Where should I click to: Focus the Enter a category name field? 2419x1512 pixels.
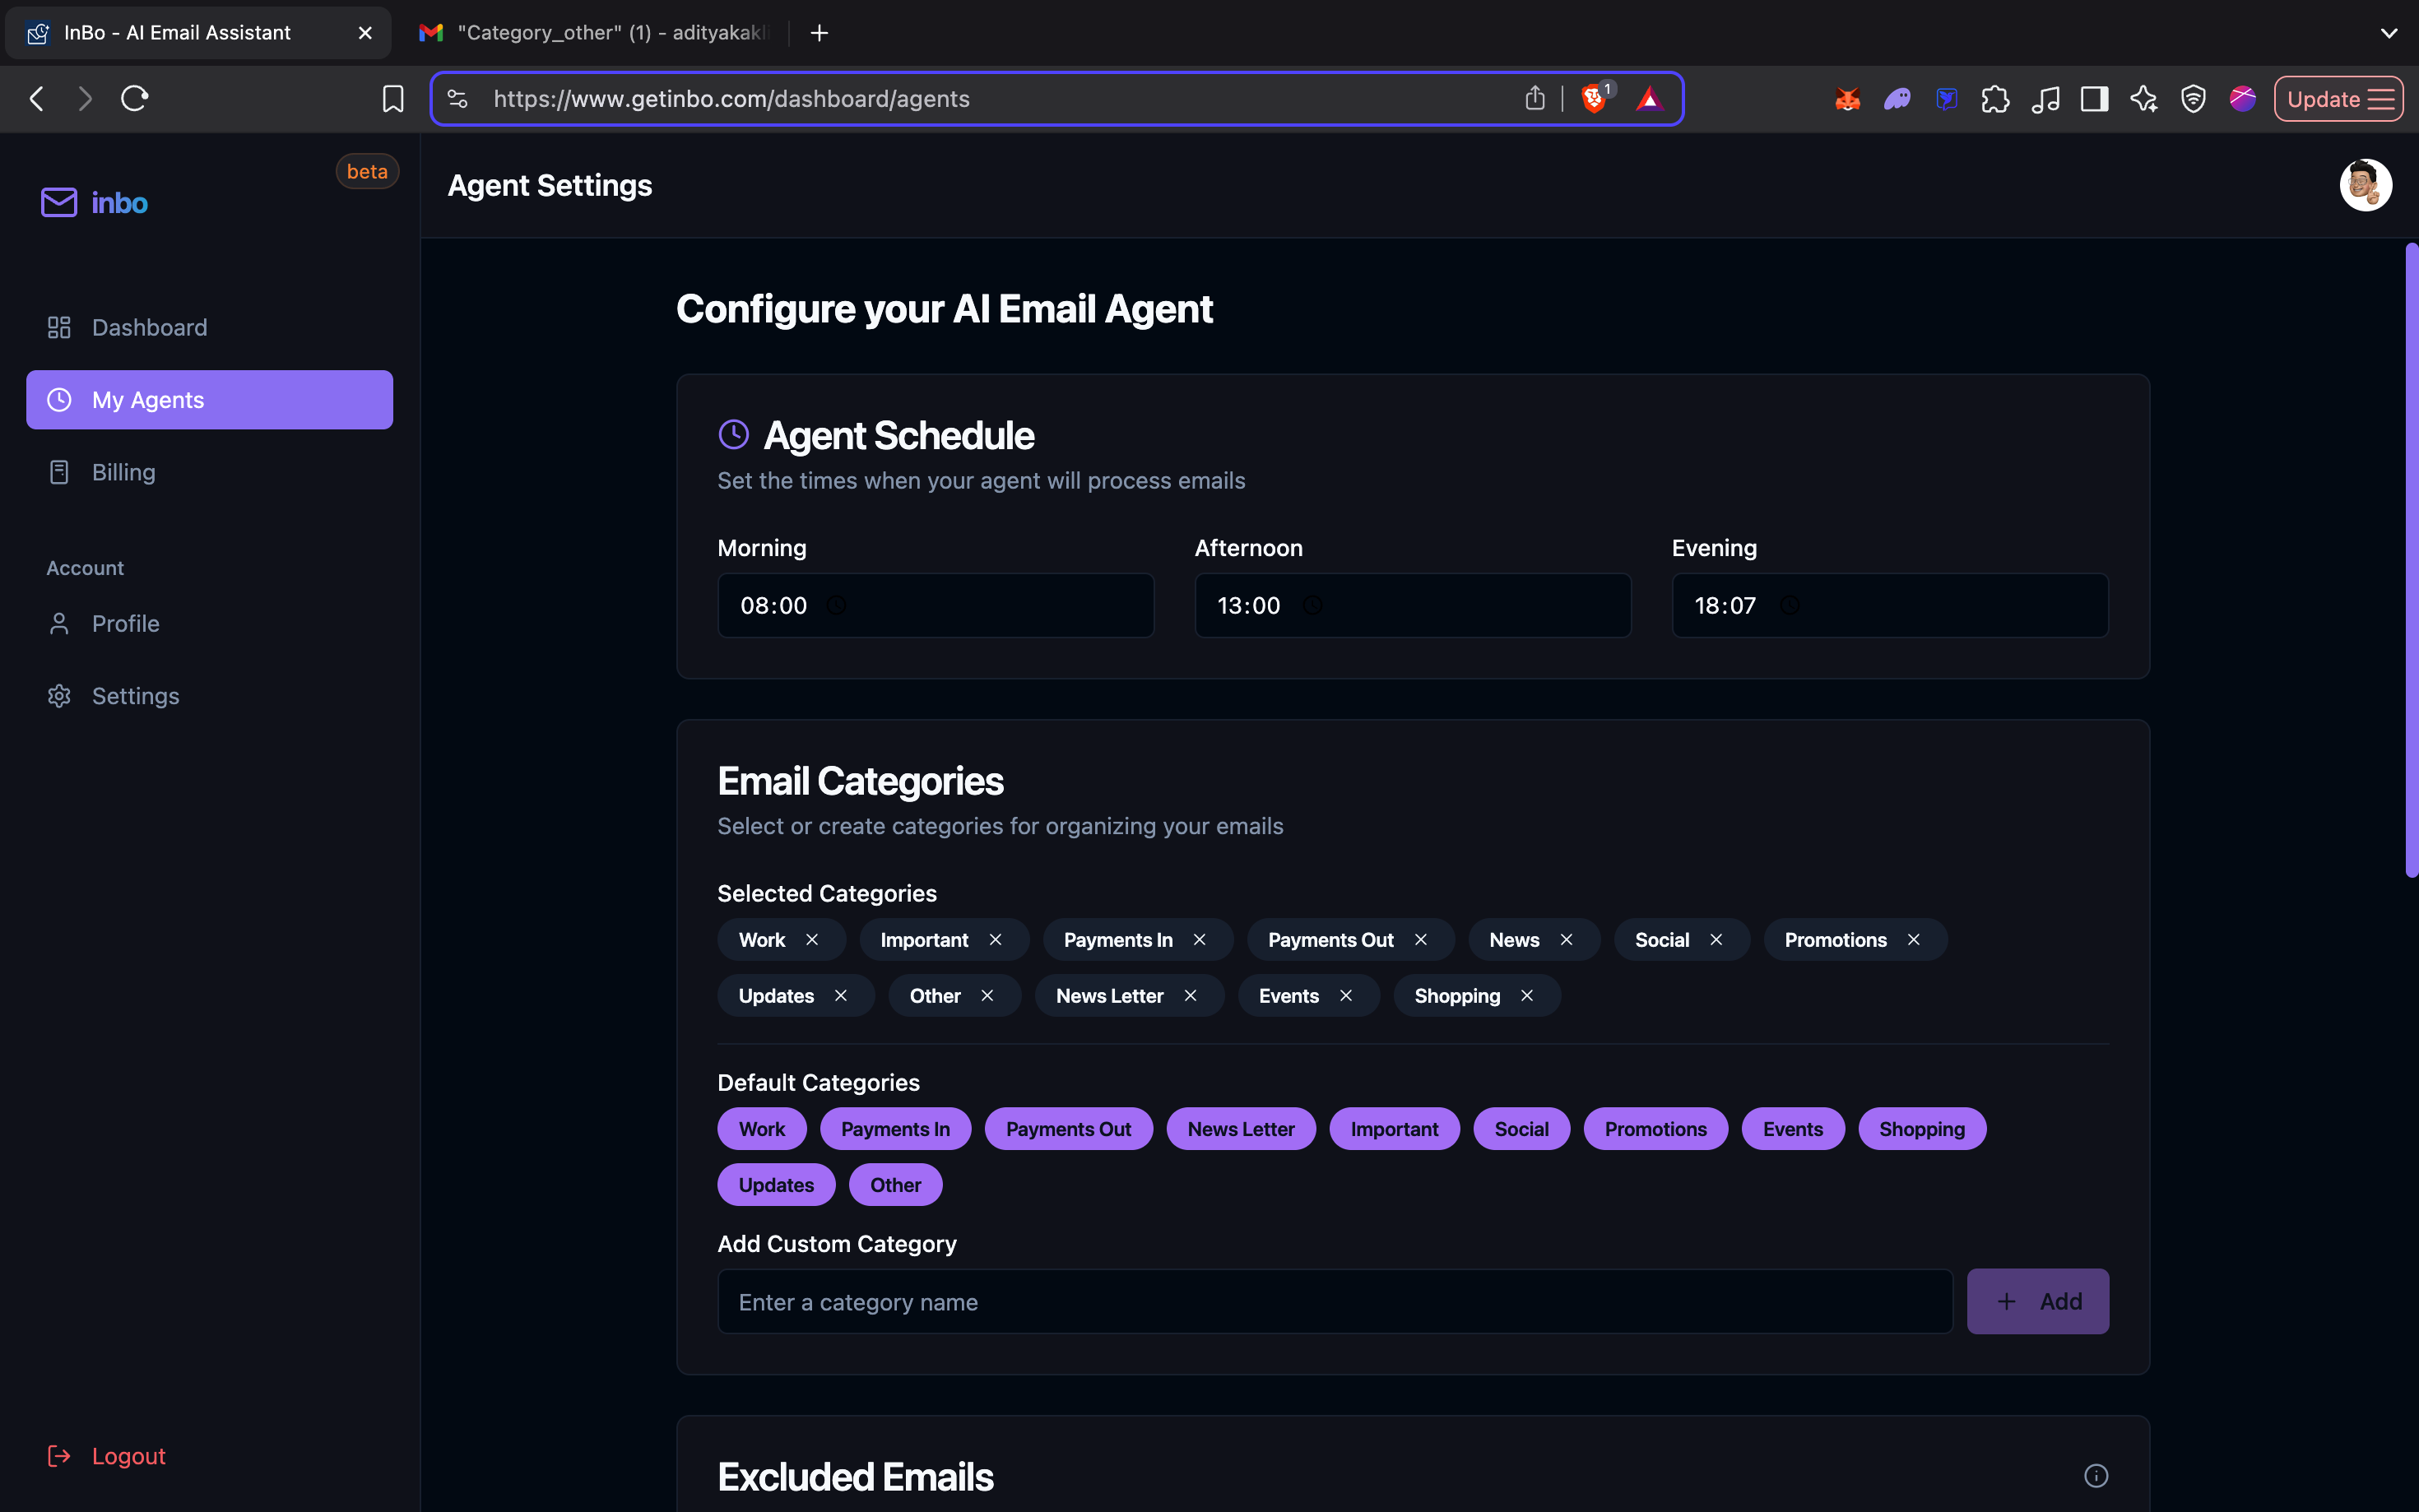[x=1334, y=1302]
